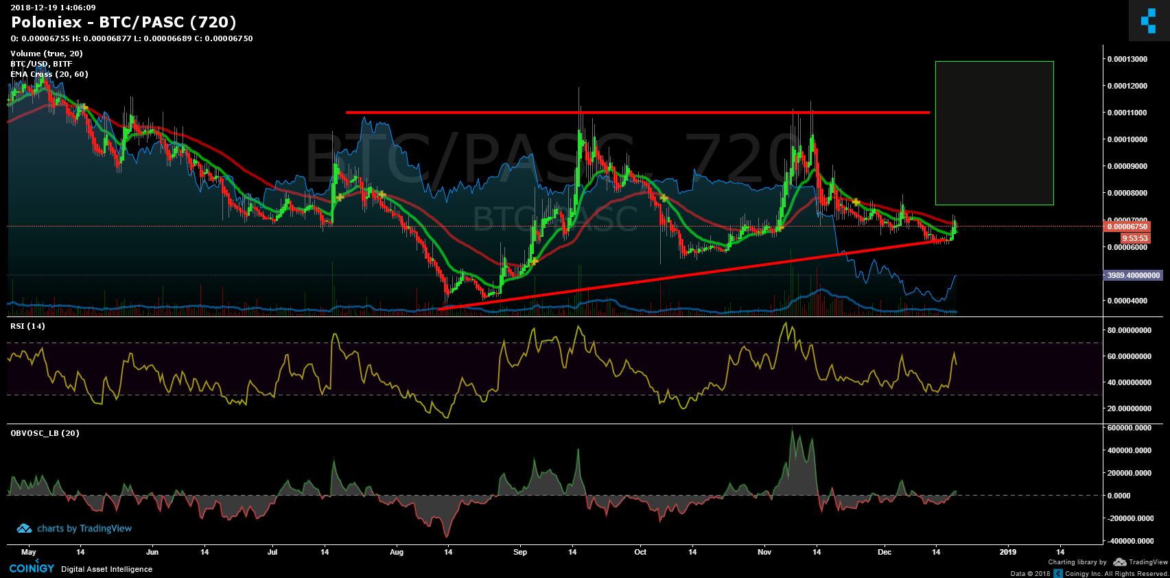Image resolution: width=1170 pixels, height=578 pixels.
Task: Click the RSI 80.00000000 axis label
Action: pyautogui.click(x=1129, y=330)
